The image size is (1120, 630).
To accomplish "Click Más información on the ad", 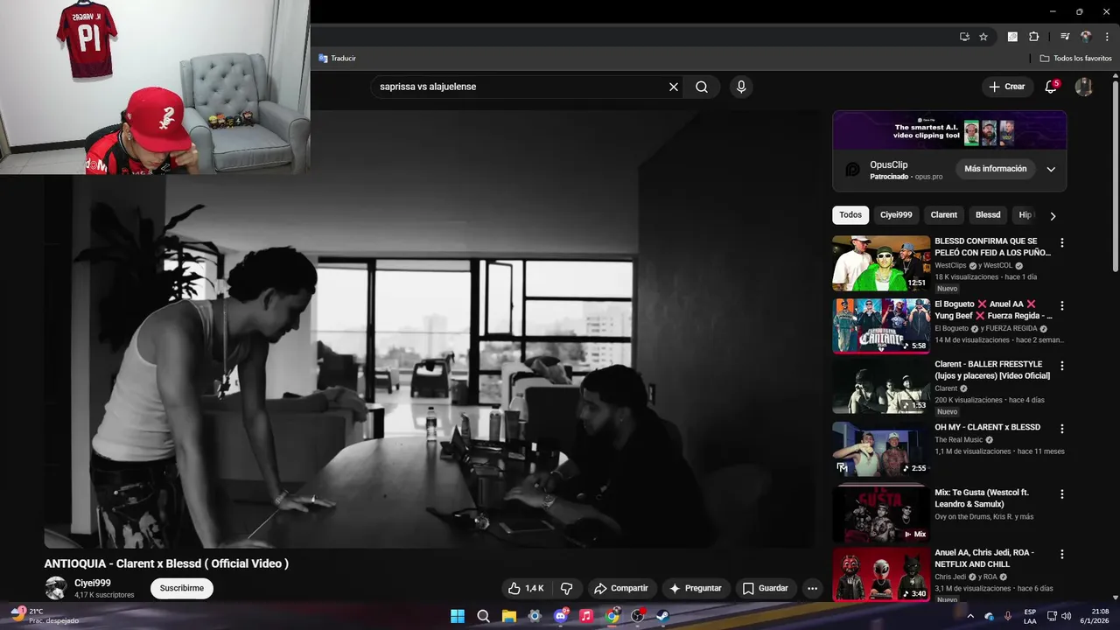I will pyautogui.click(x=996, y=169).
